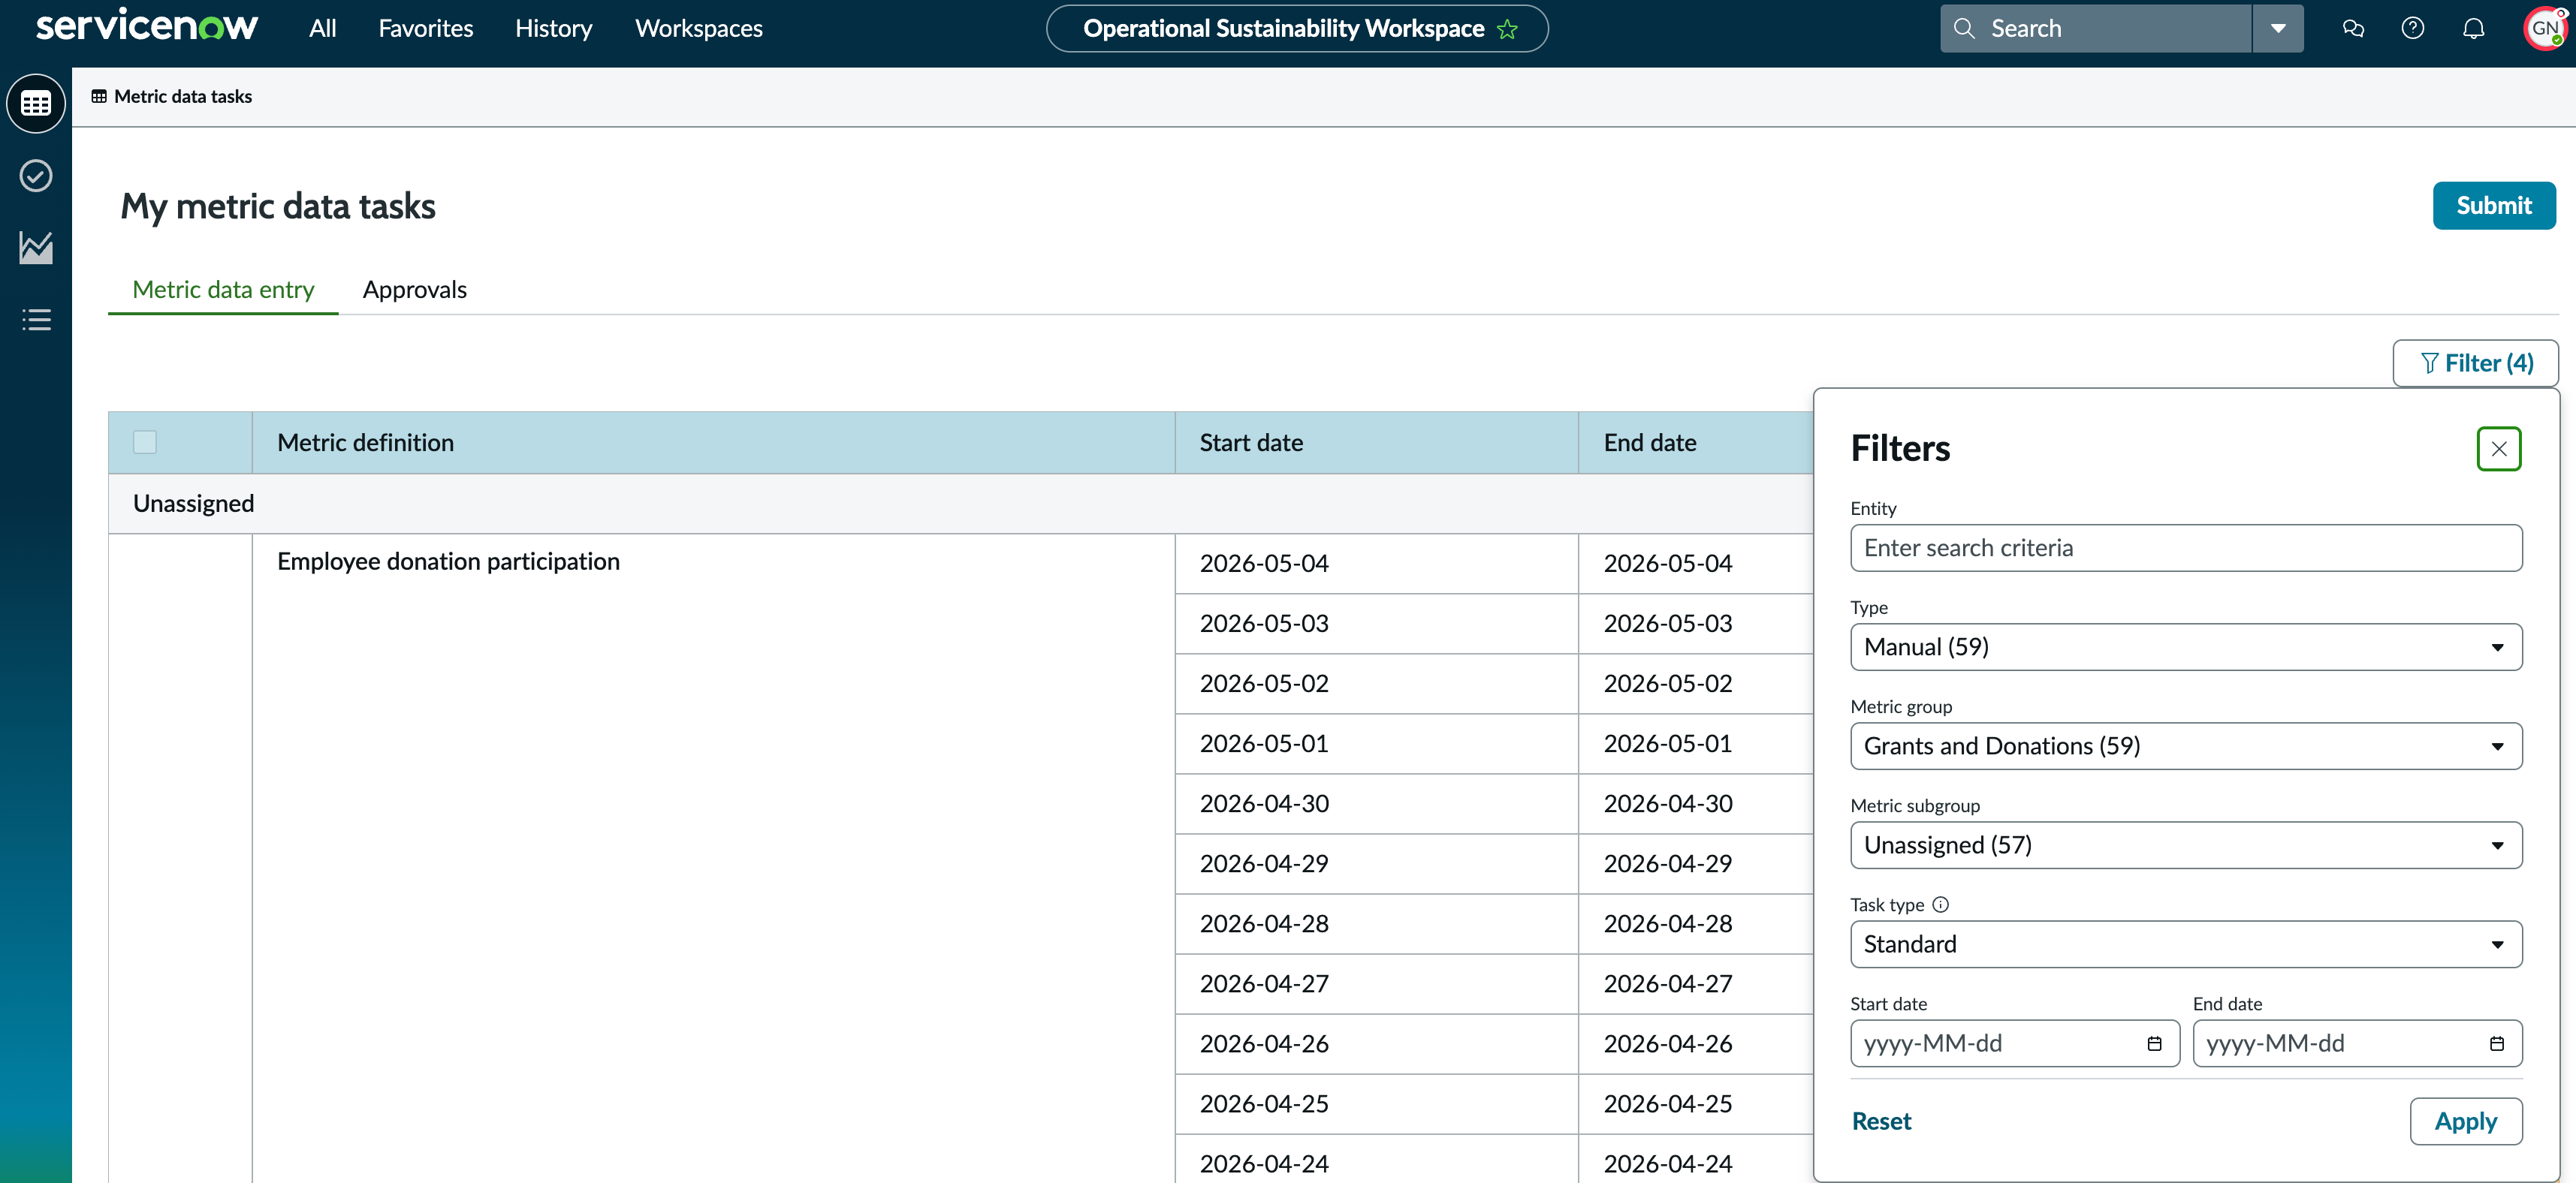
Task: Expand the search scope dropdown arrow
Action: [x=2278, y=29]
